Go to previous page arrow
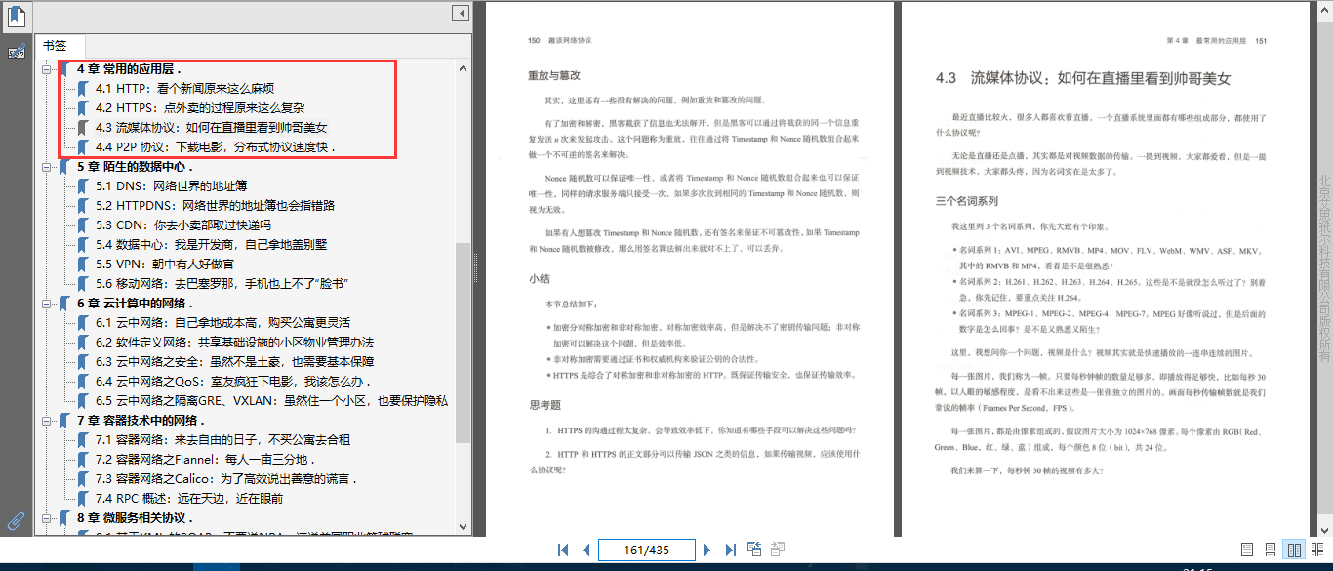1333x571 pixels. point(586,550)
